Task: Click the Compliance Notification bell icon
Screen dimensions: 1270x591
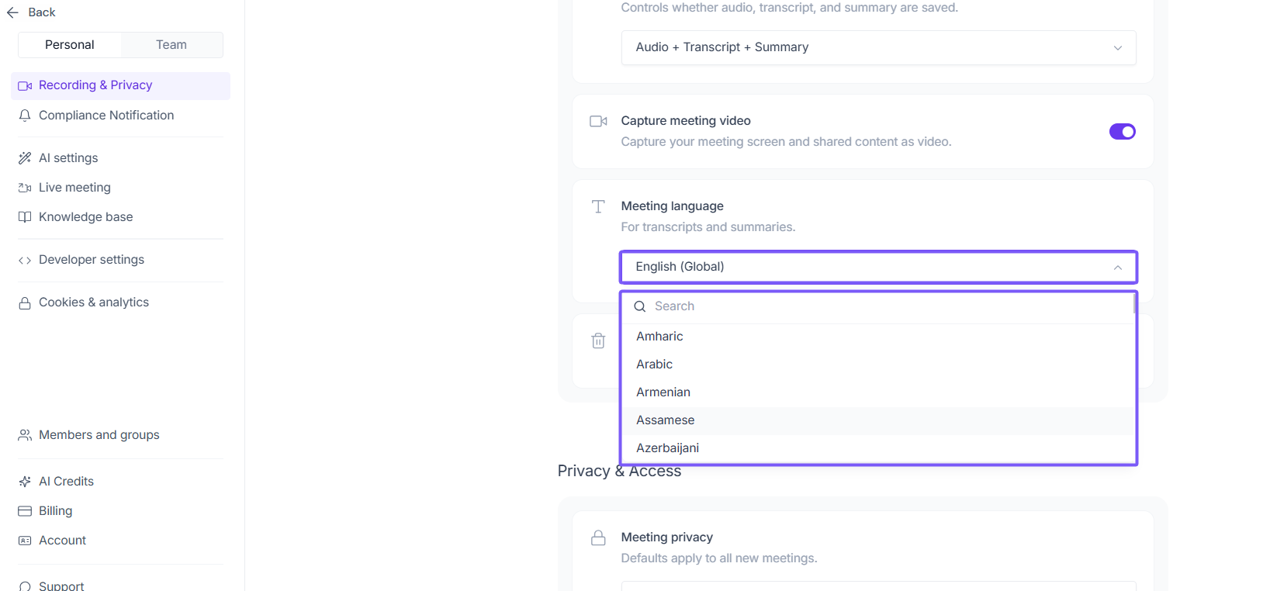Action: tap(25, 116)
